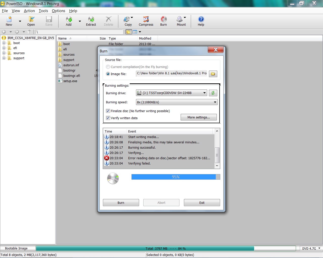Expand the sources folder in tree
323x258 pixels.
[4, 53]
